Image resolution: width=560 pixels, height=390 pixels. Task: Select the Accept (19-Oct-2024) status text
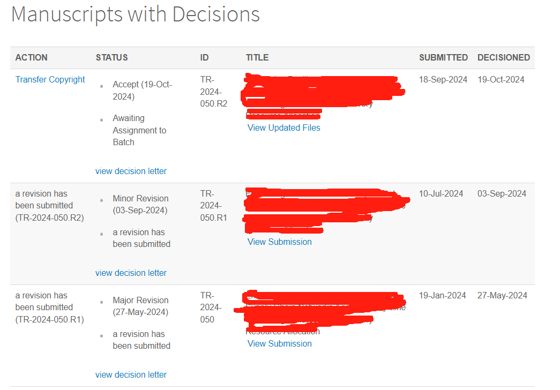(x=142, y=91)
